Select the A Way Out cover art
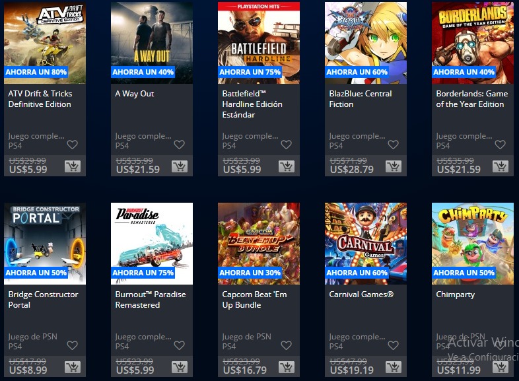 [x=152, y=43]
